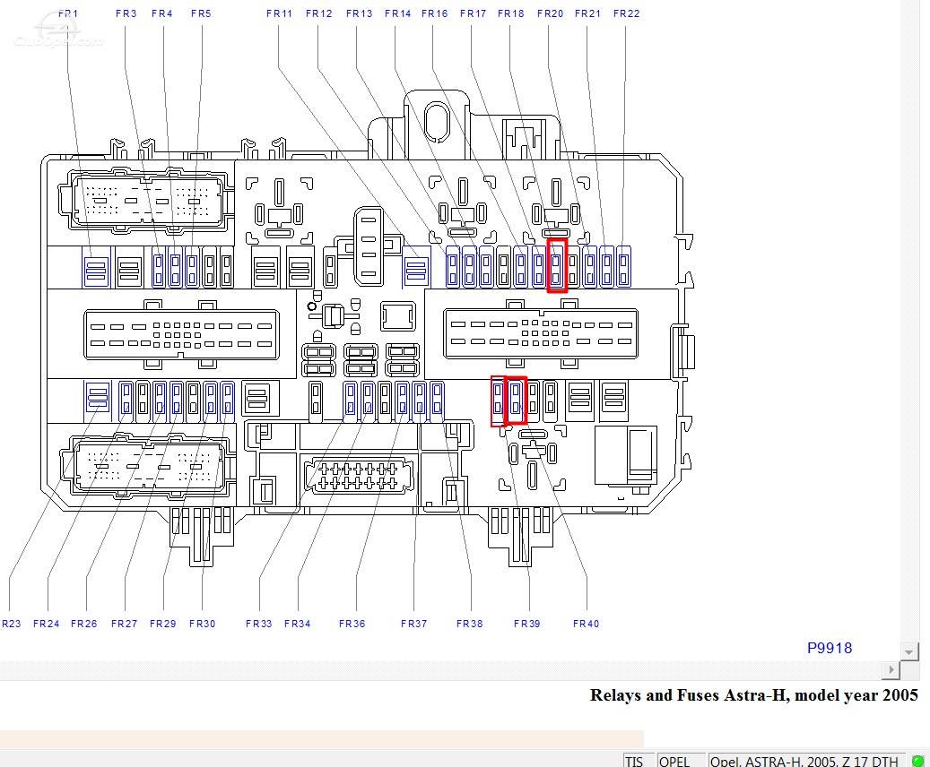Click the FR38 fuse label
The width and height of the screenshot is (930, 767).
click(470, 624)
